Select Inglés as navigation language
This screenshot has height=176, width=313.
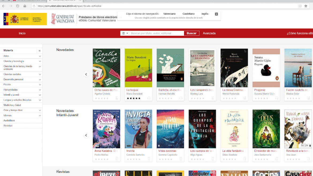pos(205,13)
